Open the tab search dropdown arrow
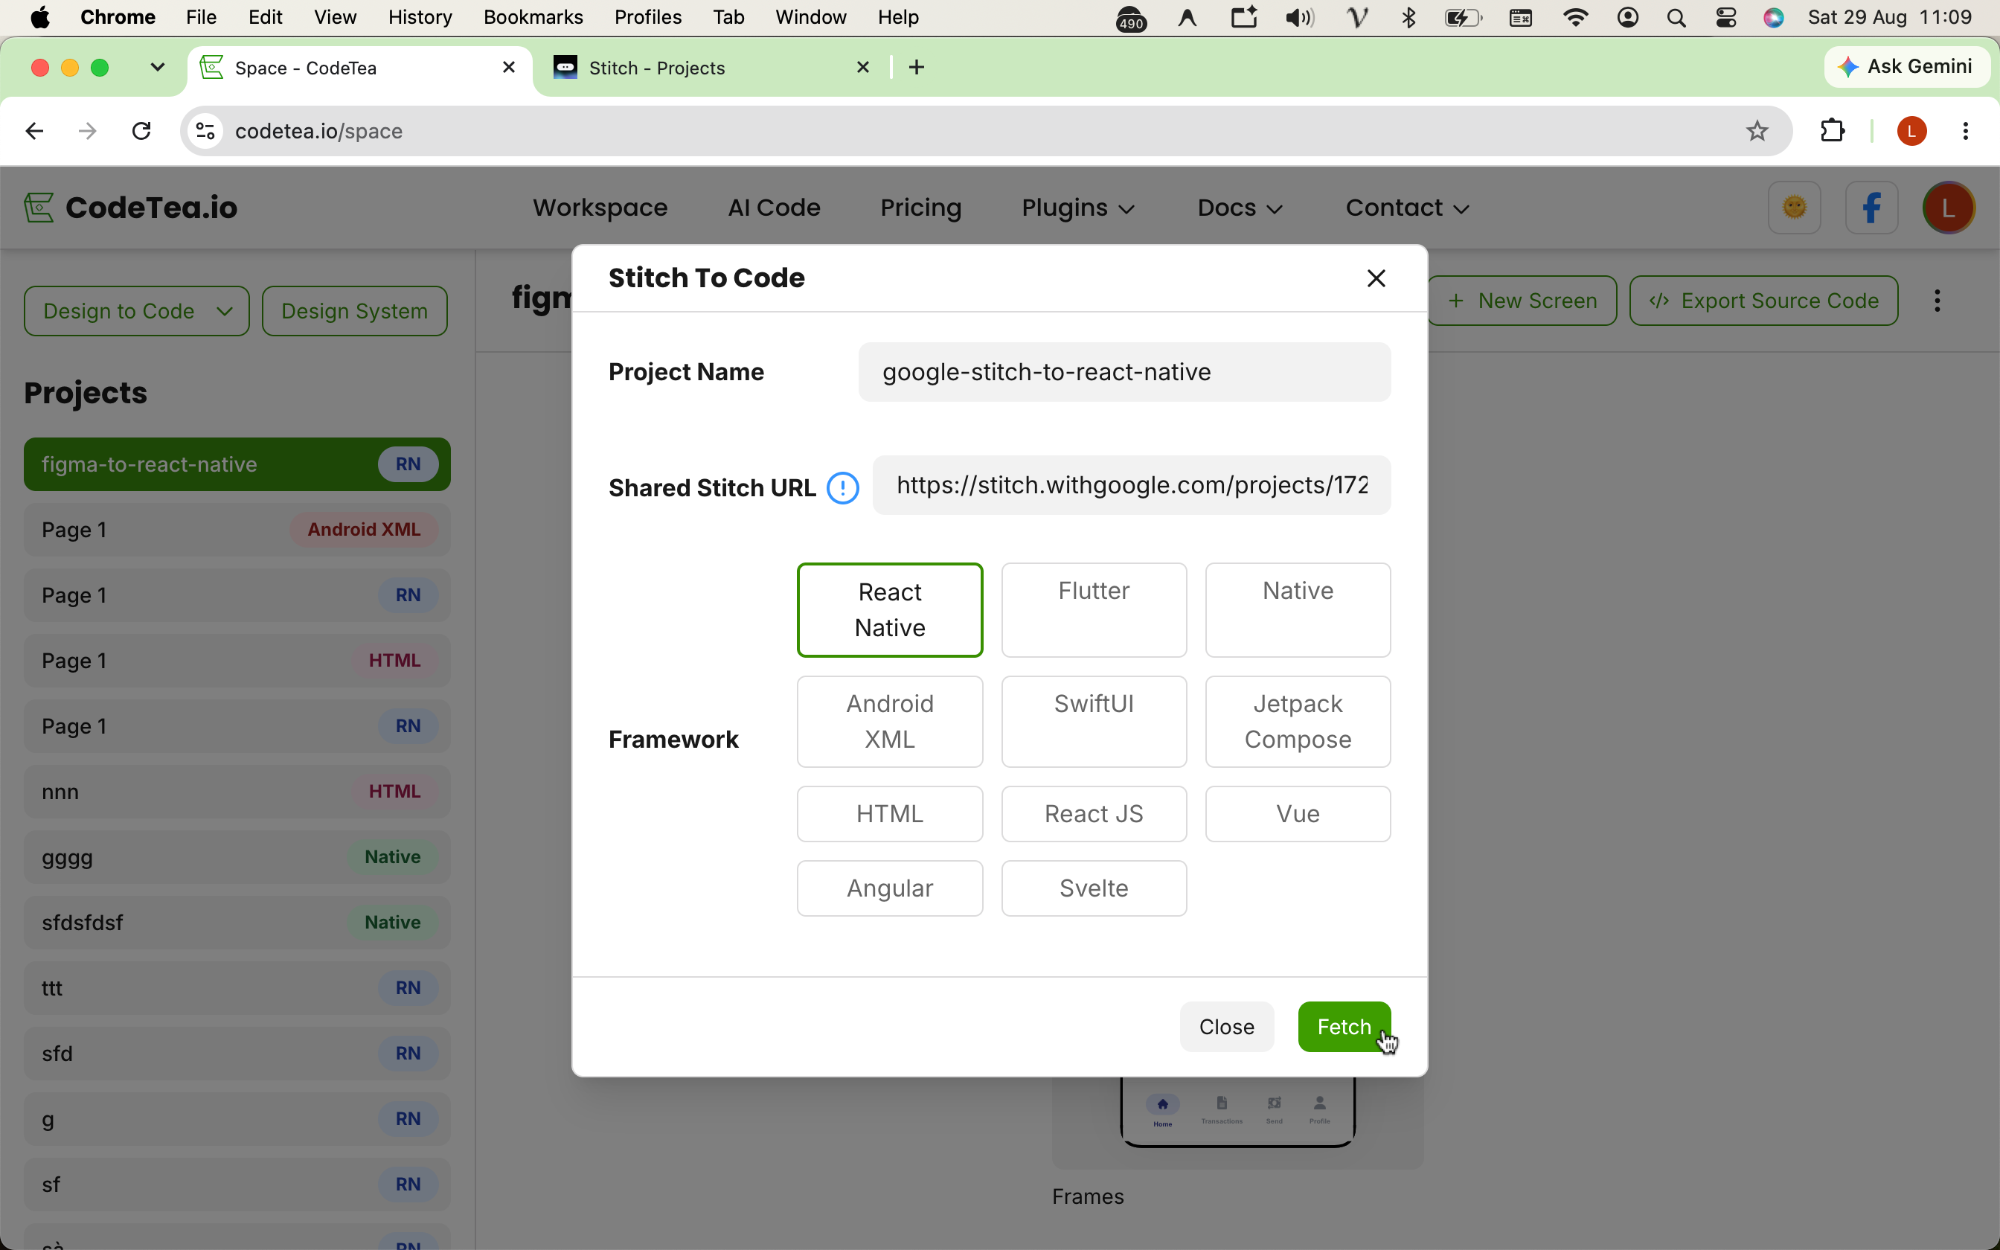The image size is (2000, 1250). point(157,67)
